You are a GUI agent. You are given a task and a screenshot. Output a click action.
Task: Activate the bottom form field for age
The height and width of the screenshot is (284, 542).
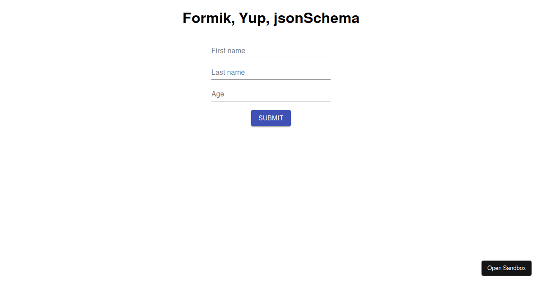coord(271,94)
